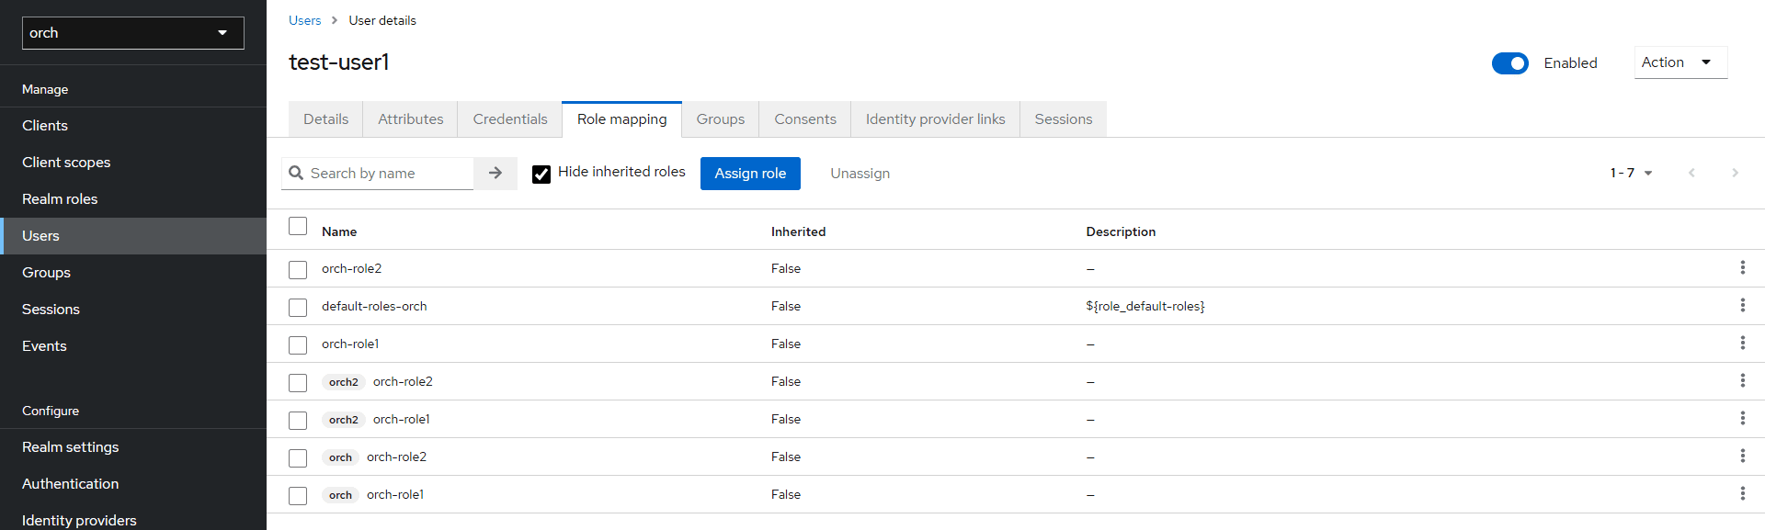Open kebab menu for the top orch-role2 row
The height and width of the screenshot is (530, 1765).
[x=1742, y=268]
